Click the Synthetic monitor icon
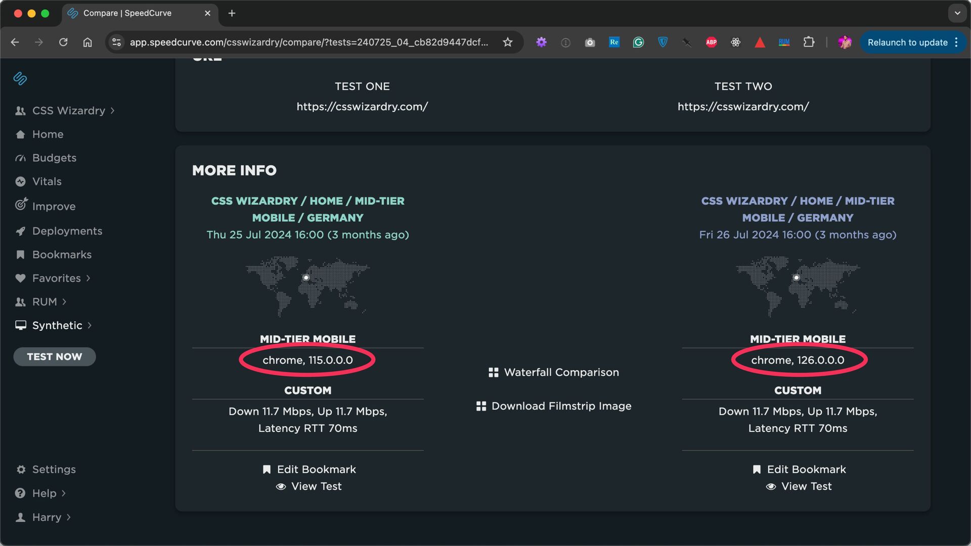The height and width of the screenshot is (546, 971). [x=21, y=326]
